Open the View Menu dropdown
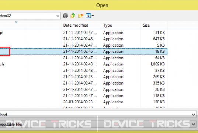The width and height of the screenshot is (198, 133). (90, 16)
